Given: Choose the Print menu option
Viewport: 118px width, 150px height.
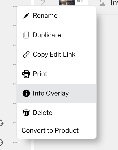Looking at the screenshot, I should [56, 74].
